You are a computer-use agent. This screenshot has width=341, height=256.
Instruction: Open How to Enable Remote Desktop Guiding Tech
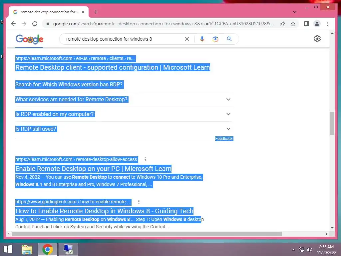[x=104, y=211]
